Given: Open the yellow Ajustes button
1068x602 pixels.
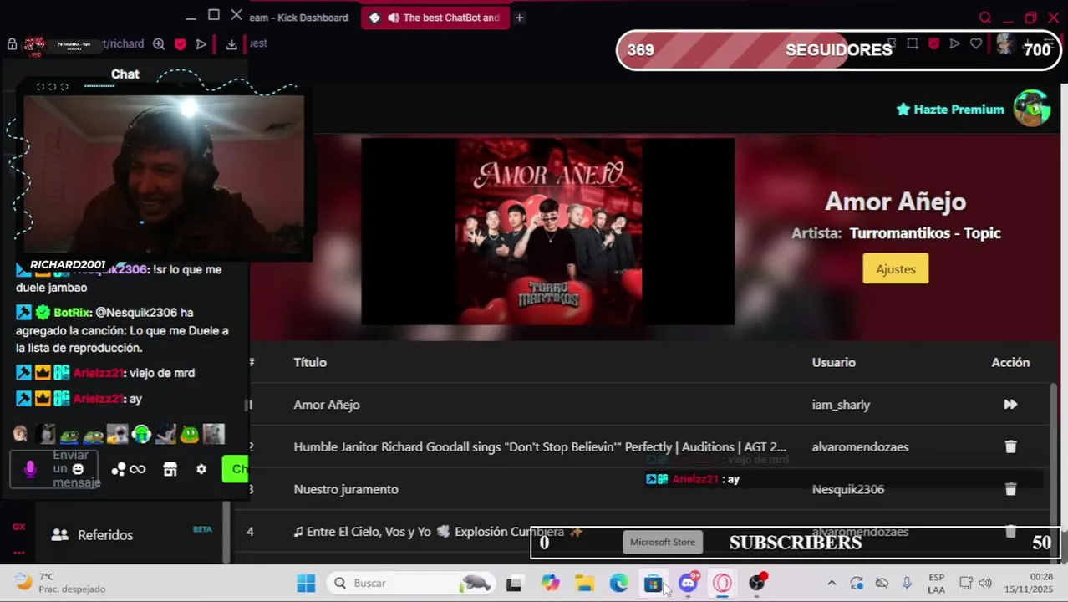Looking at the screenshot, I should coord(896,268).
